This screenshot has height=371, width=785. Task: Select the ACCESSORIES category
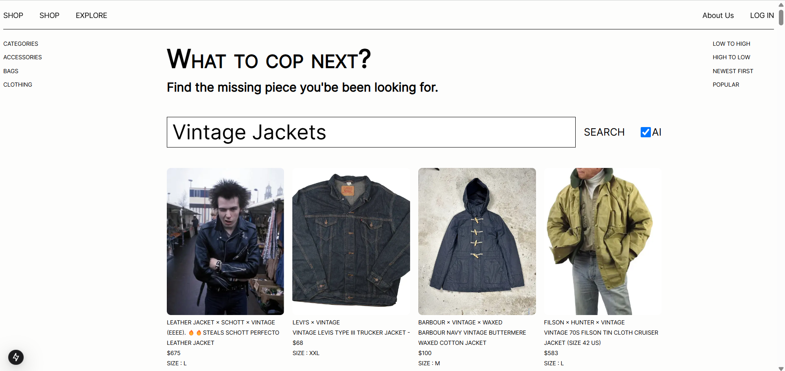coord(22,57)
